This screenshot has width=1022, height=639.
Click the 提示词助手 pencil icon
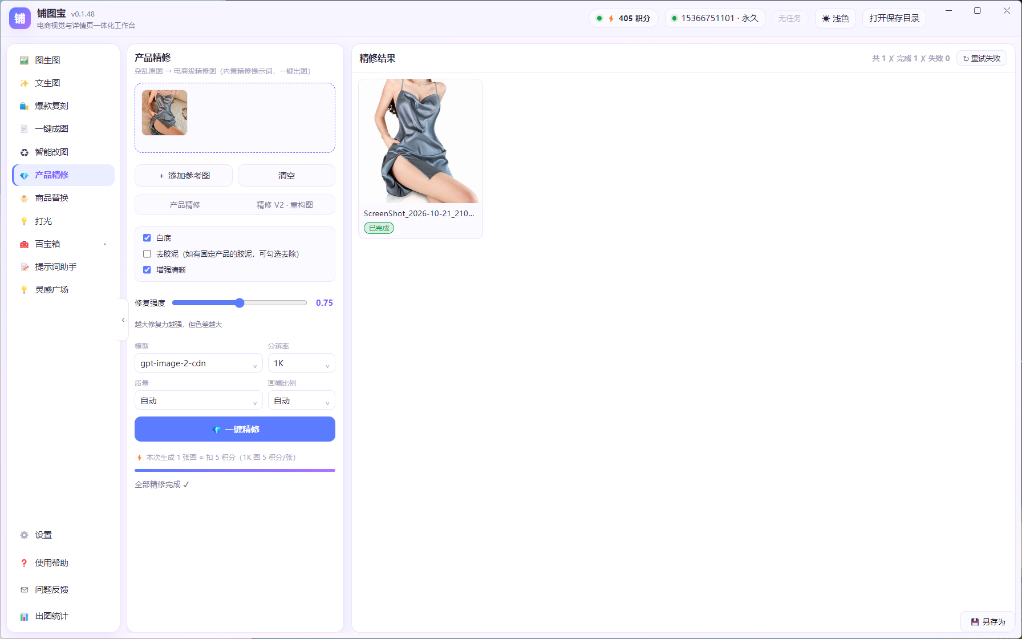[24, 267]
